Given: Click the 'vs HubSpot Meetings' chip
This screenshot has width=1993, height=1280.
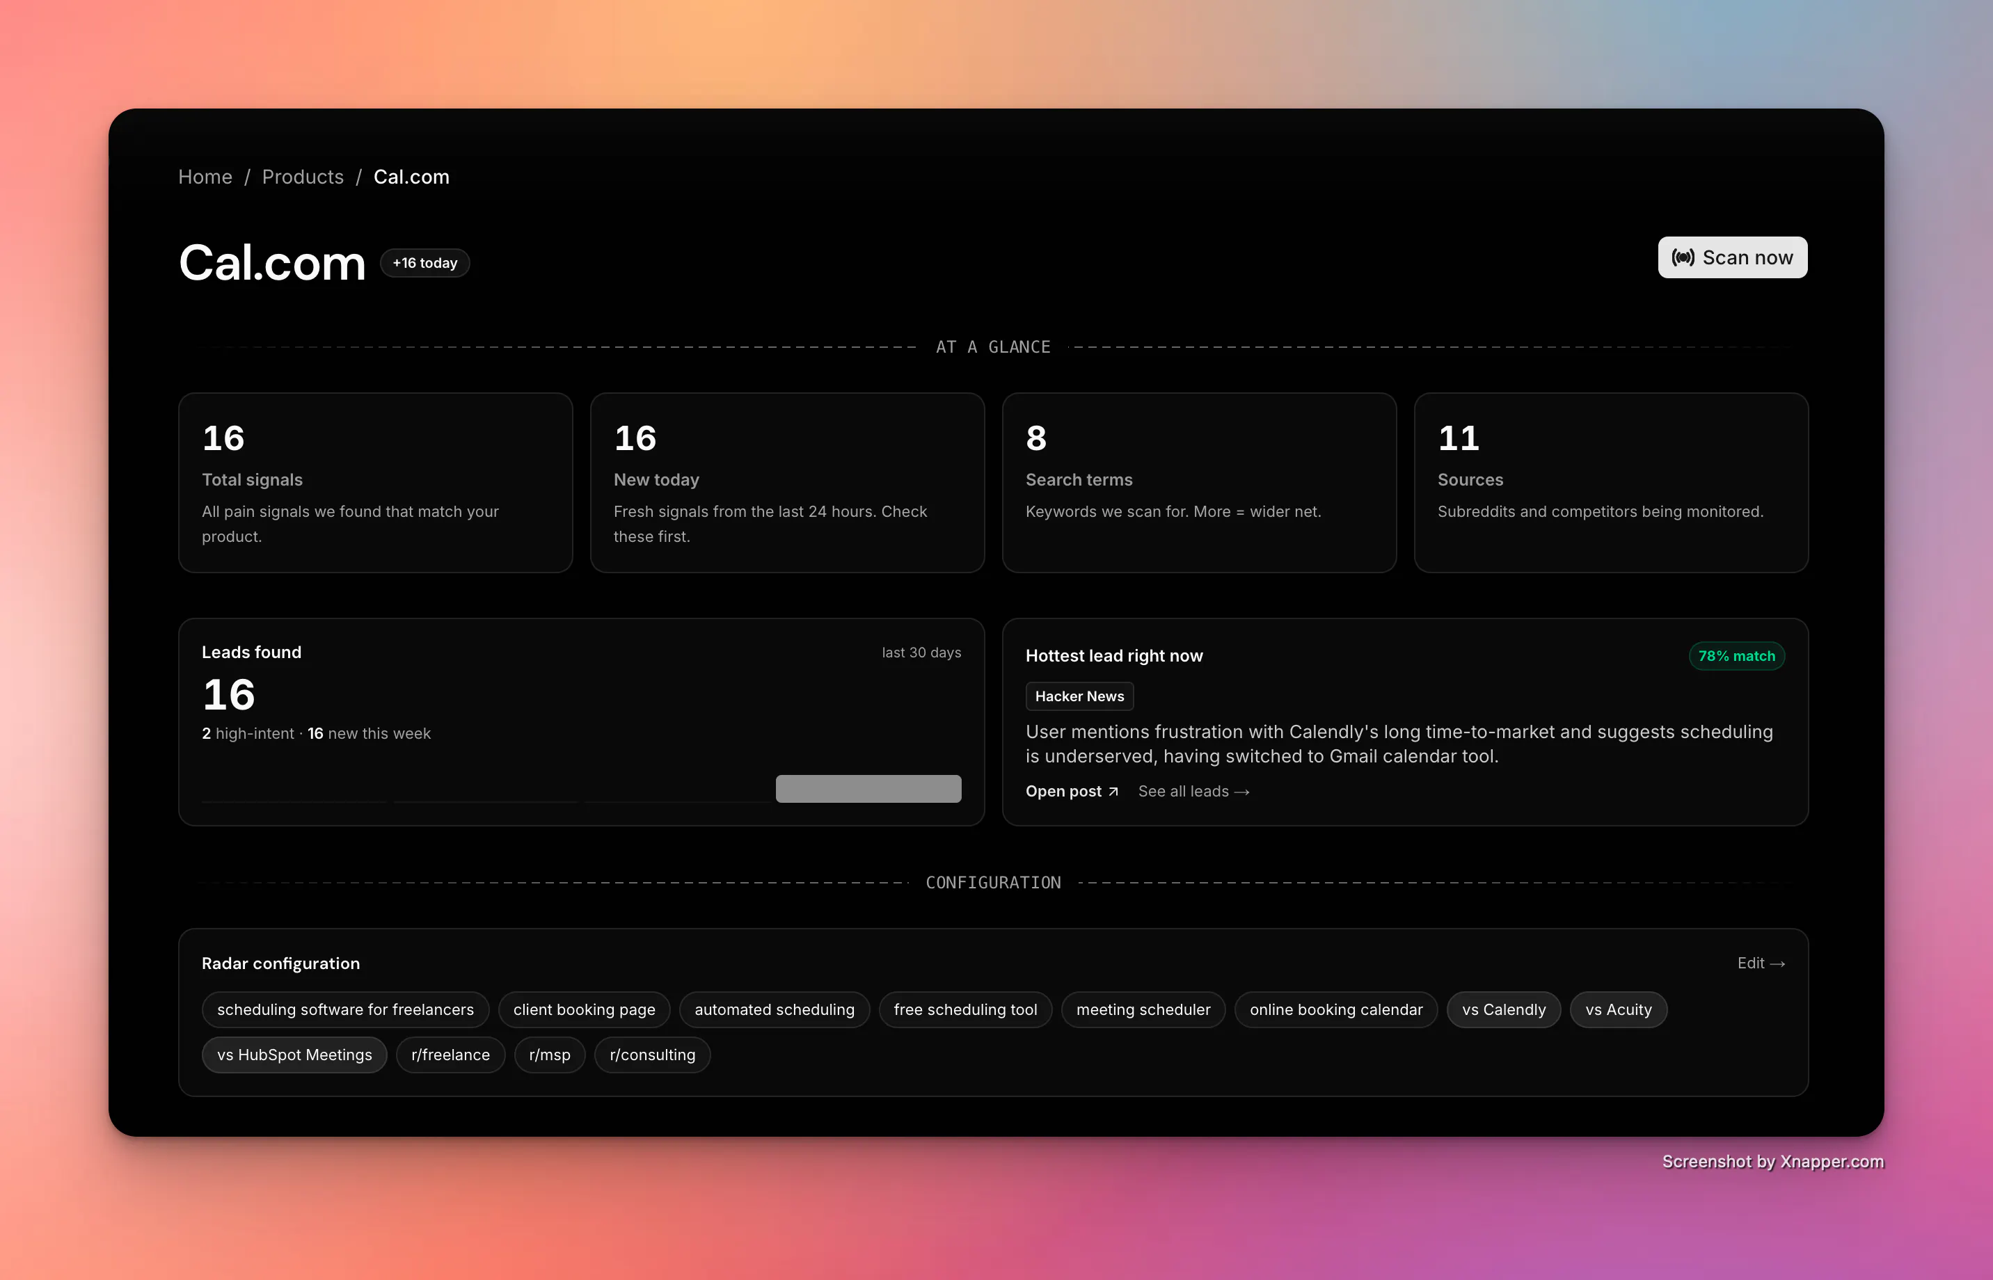Looking at the screenshot, I should tap(294, 1055).
